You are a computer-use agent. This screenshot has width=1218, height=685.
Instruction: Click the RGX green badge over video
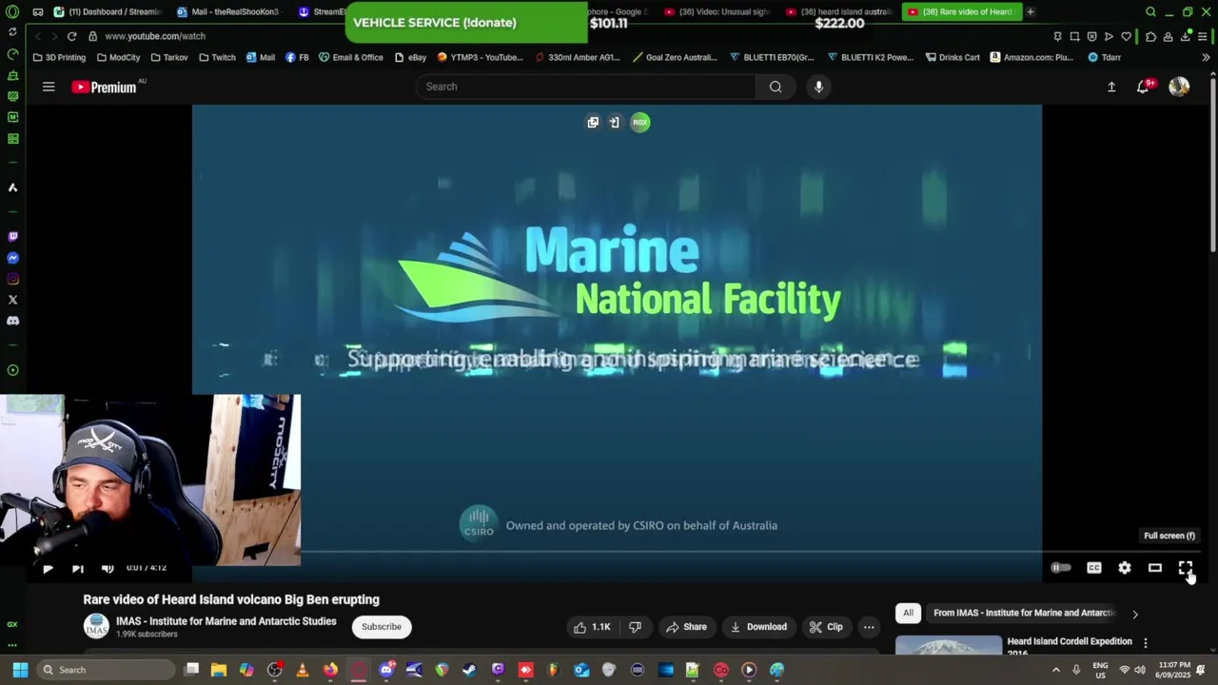[640, 122]
